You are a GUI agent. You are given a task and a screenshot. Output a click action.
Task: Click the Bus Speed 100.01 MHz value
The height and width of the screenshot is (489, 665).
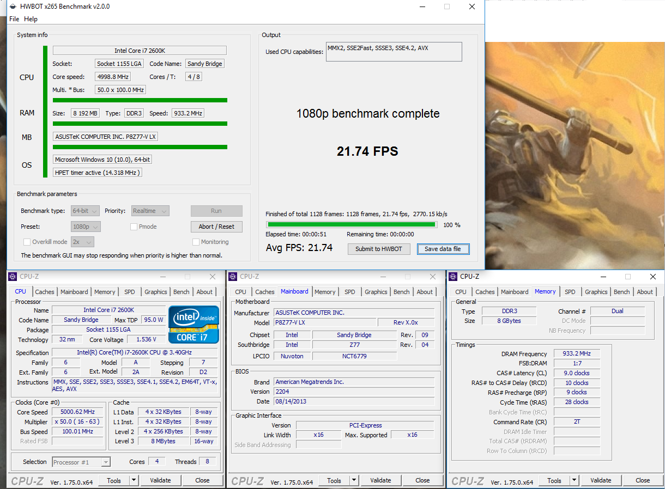pos(77,431)
